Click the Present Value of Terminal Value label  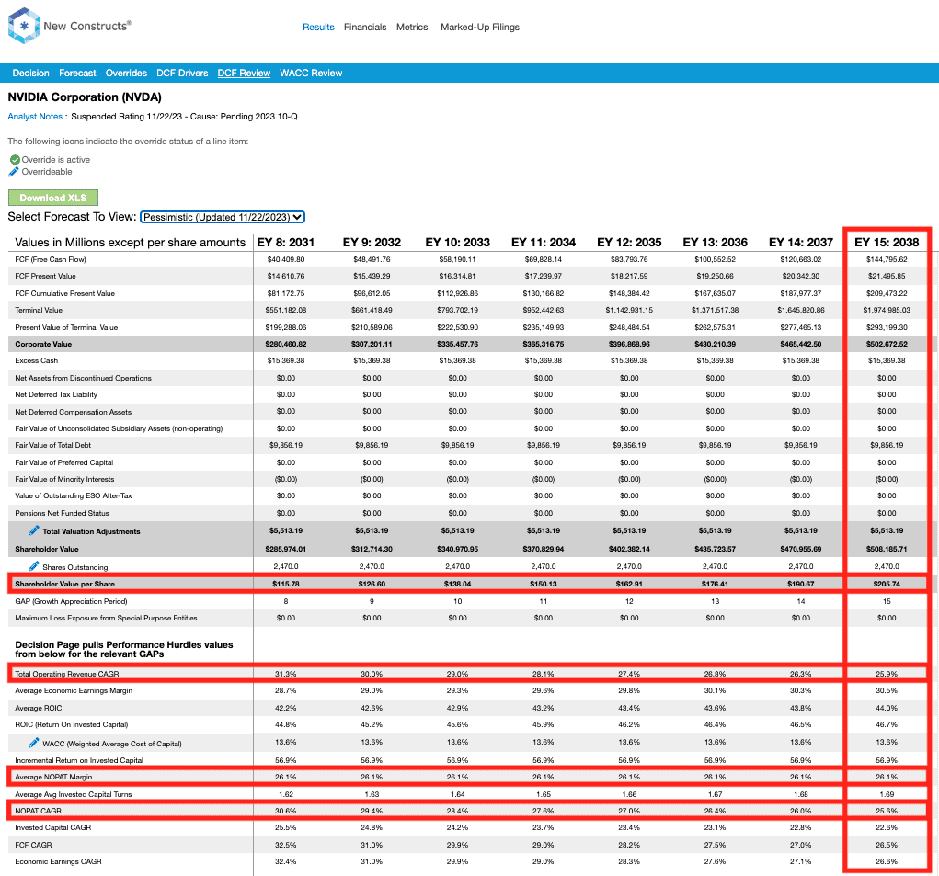click(66, 327)
